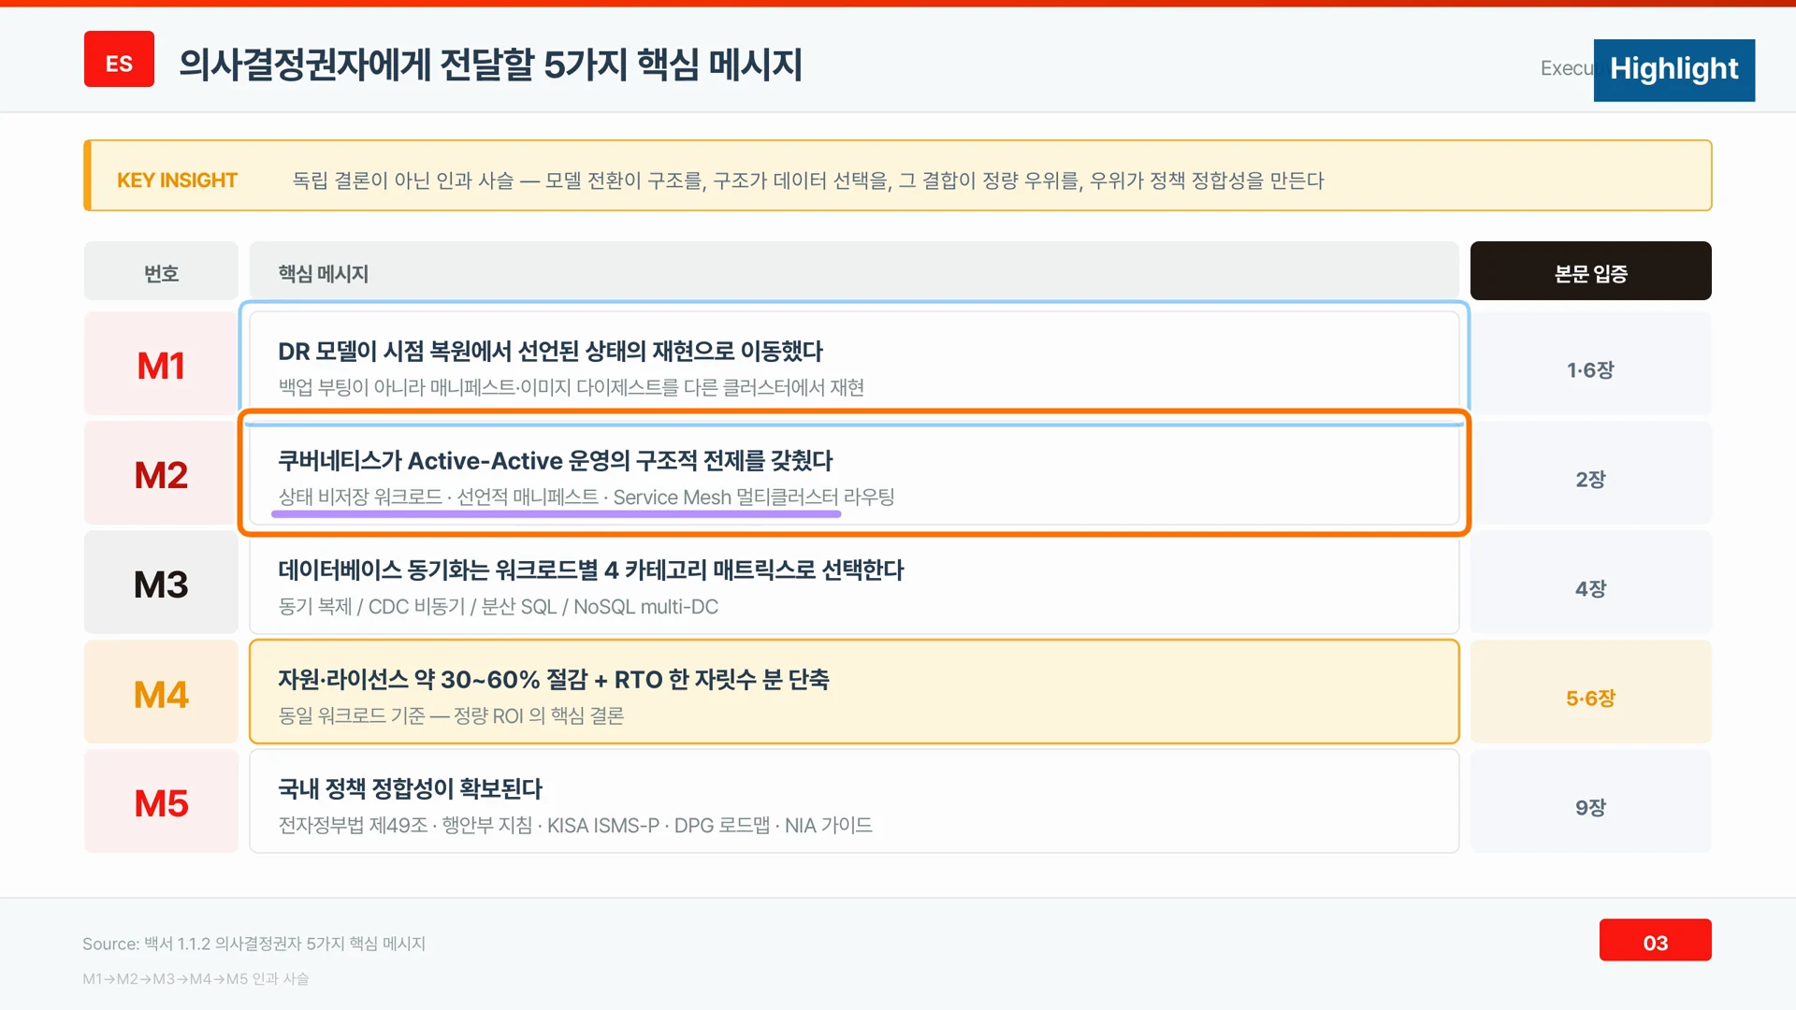Select the M5 number cell

[161, 801]
